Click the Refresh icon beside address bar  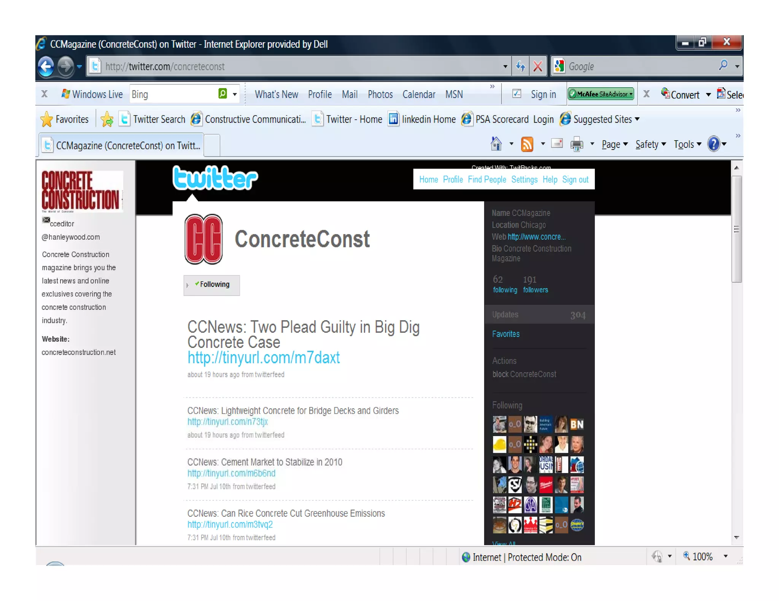pos(520,66)
